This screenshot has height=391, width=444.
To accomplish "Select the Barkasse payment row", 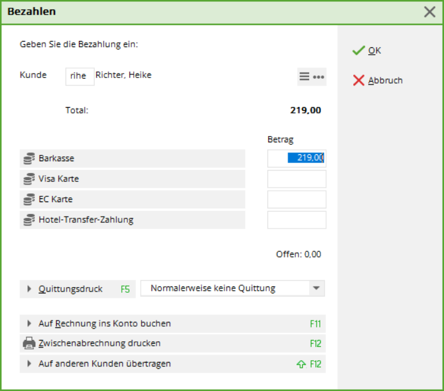I will click(132, 158).
